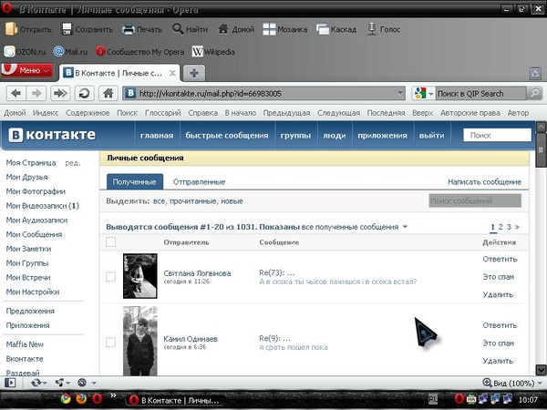Click the VK Поиск search box

coord(497,135)
